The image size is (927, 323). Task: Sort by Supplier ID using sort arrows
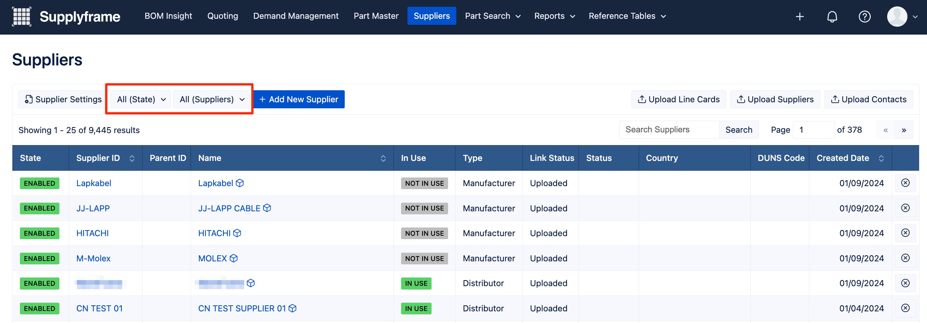click(x=132, y=158)
